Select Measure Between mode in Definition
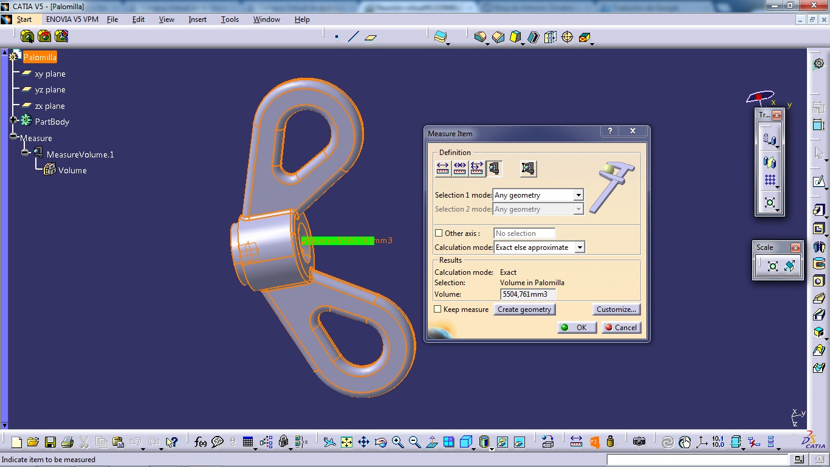Image resolution: width=830 pixels, height=467 pixels. coord(443,168)
